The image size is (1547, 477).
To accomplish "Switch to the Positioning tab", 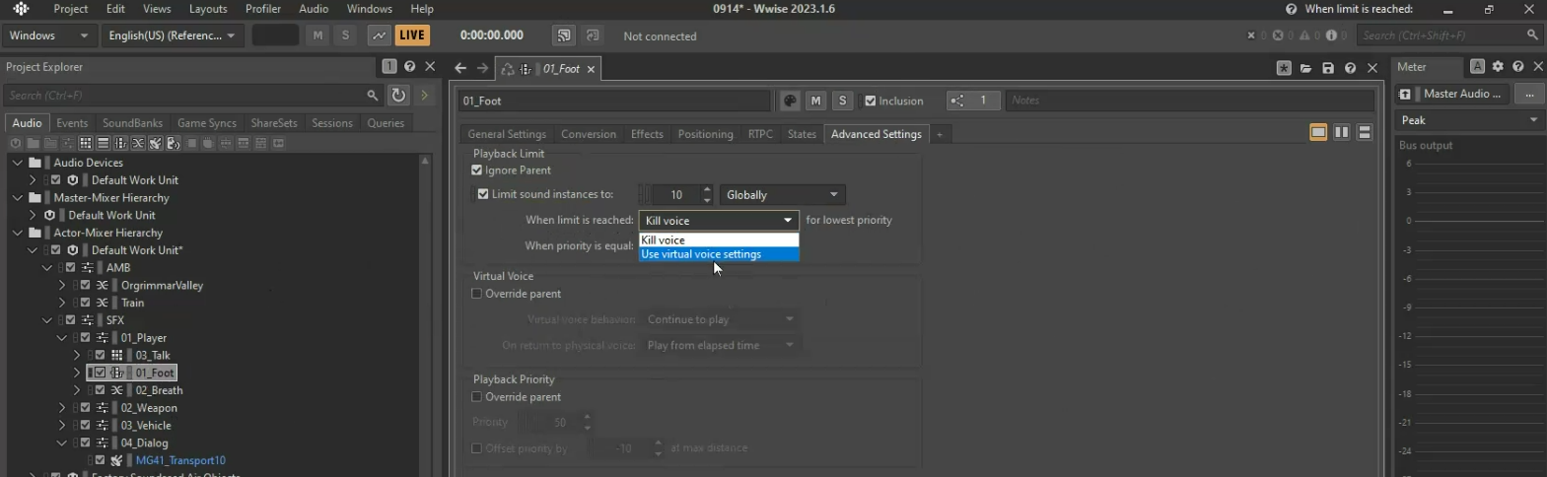I will [x=705, y=134].
